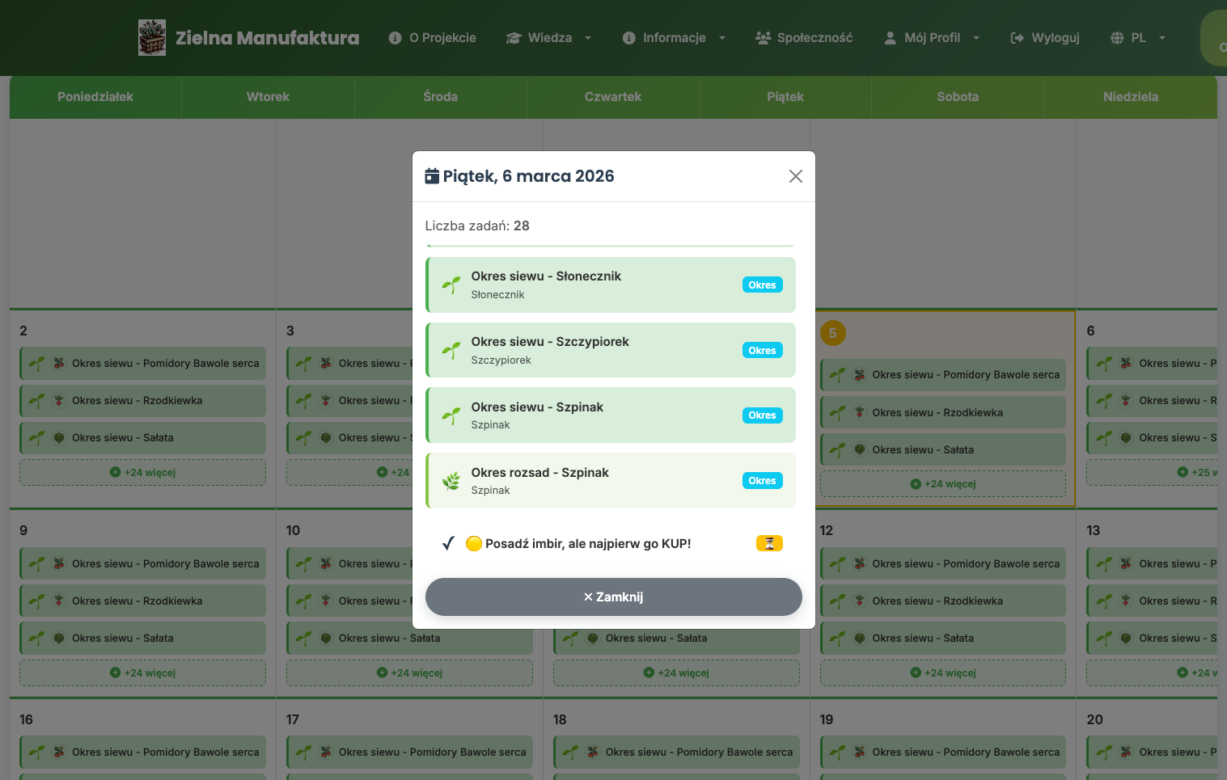Click the hourglass status badge on the imbir task
The height and width of the screenshot is (780, 1227).
769,543
